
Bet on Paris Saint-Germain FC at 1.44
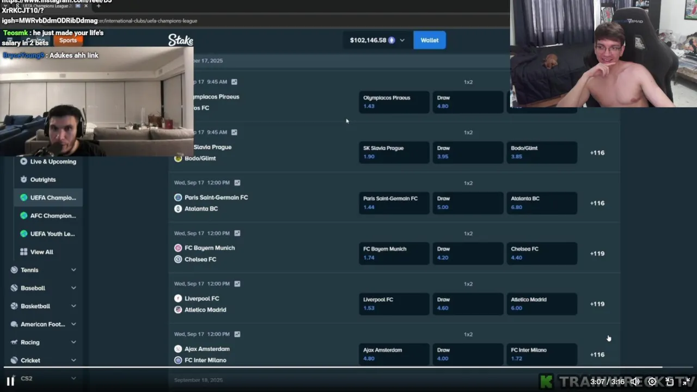tap(394, 203)
